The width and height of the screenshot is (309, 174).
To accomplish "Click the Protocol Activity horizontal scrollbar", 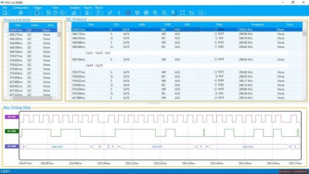I will (32, 98).
